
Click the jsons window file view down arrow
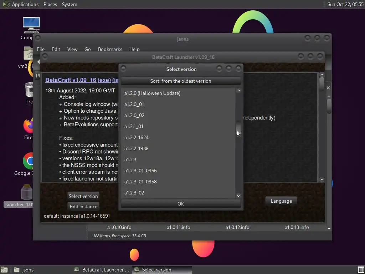coord(329,229)
